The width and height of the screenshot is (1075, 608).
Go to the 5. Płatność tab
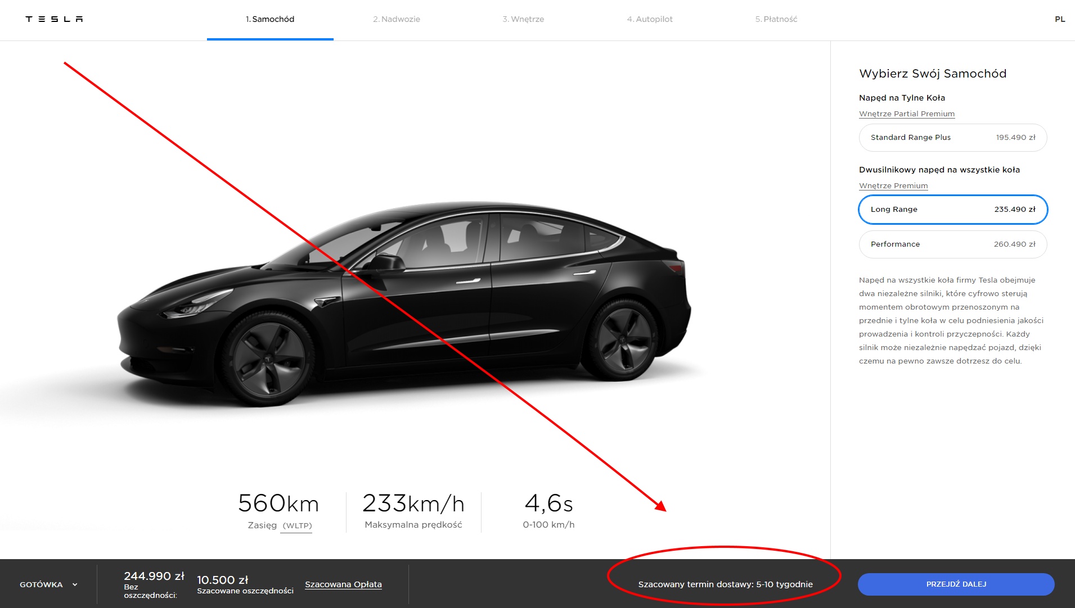pos(776,19)
